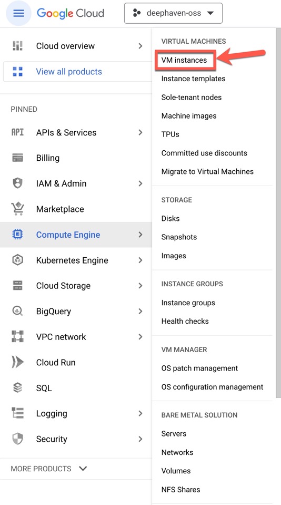Screen dimensions: 281x505
Task: Open OS configuration management
Action: tap(212, 387)
